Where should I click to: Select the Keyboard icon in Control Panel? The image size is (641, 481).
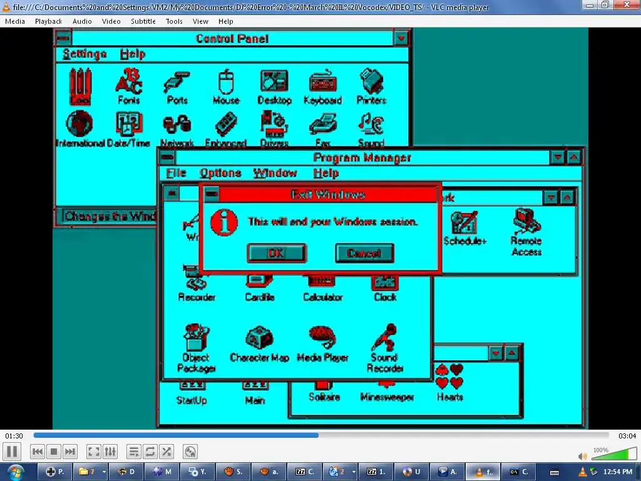[322, 87]
